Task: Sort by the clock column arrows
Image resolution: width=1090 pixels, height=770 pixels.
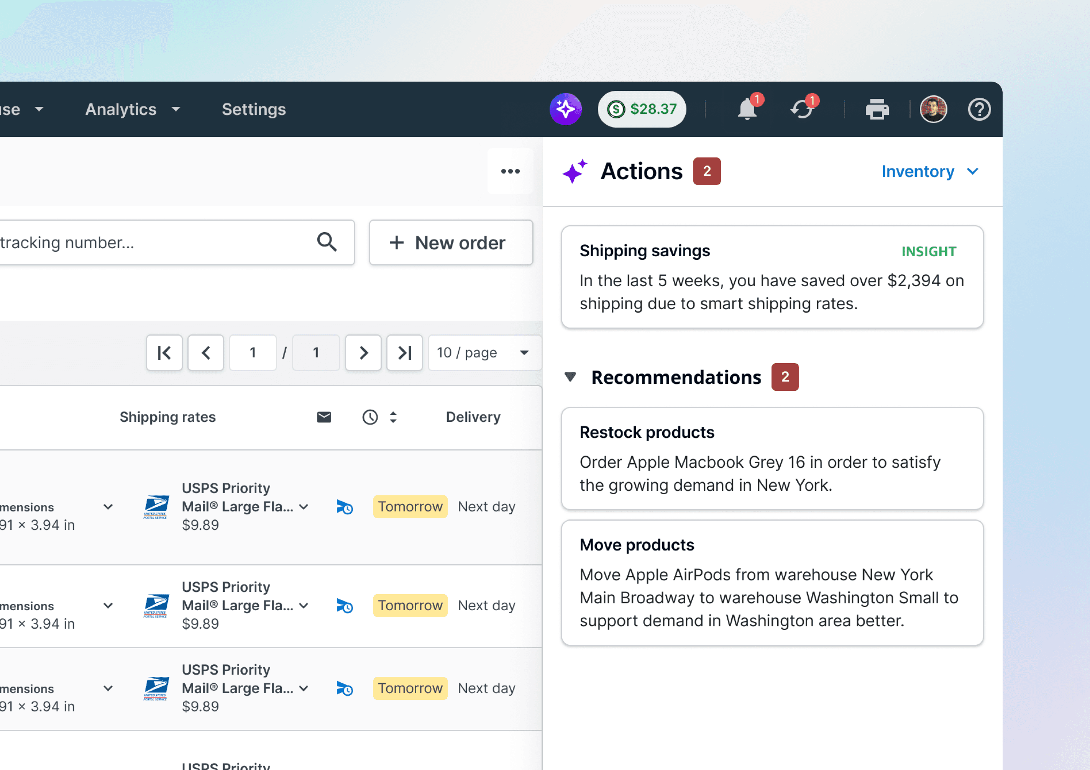Action: 393,417
